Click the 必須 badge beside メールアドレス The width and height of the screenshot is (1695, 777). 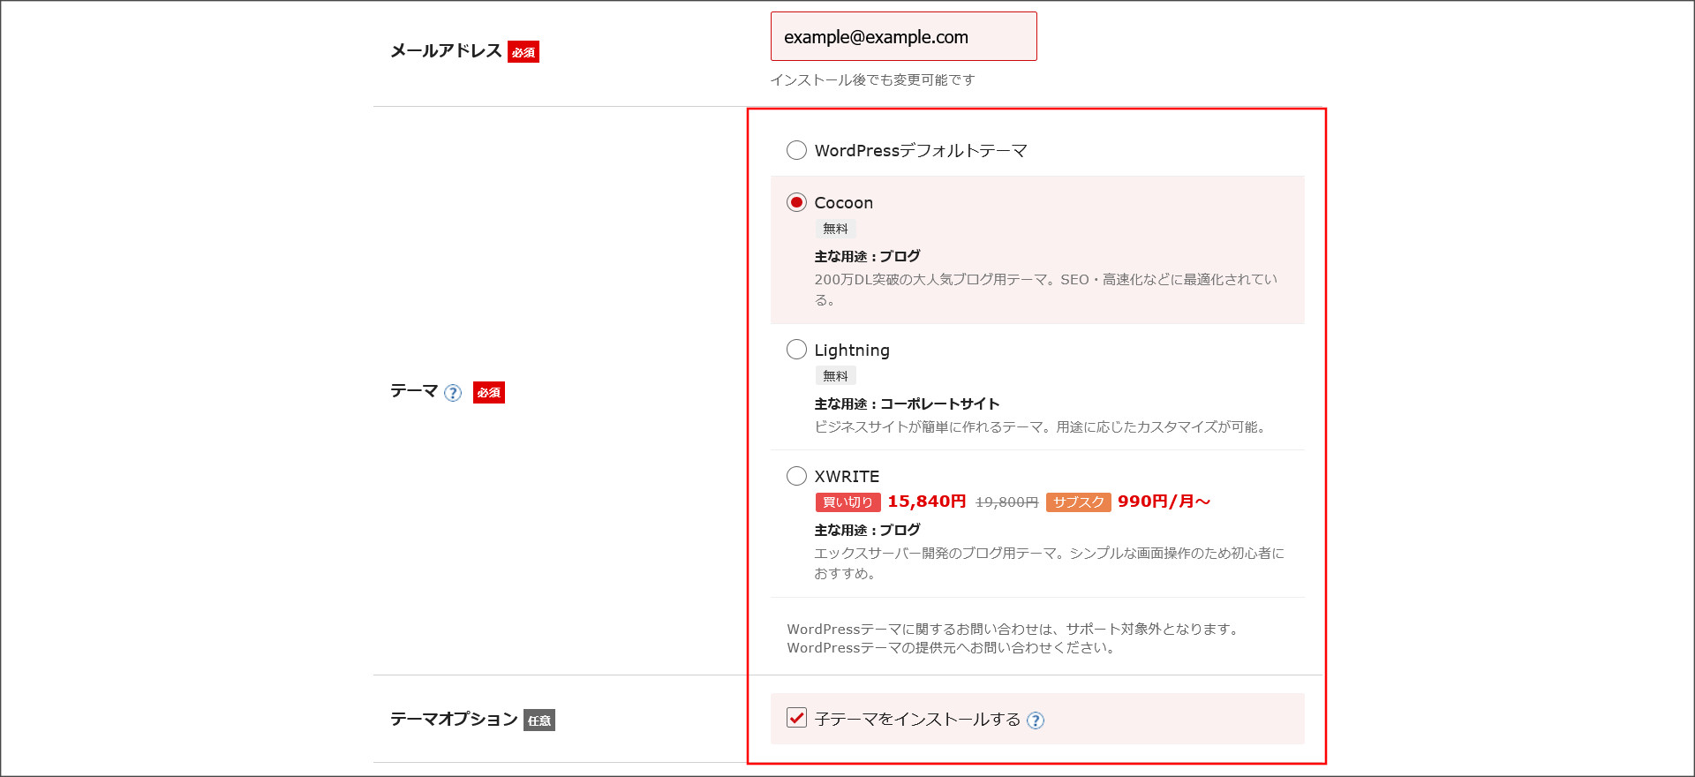tap(524, 52)
